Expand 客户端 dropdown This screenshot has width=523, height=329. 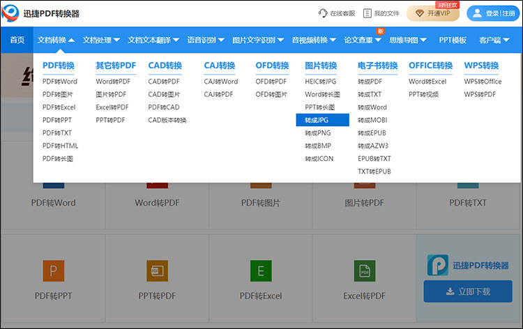click(x=494, y=40)
